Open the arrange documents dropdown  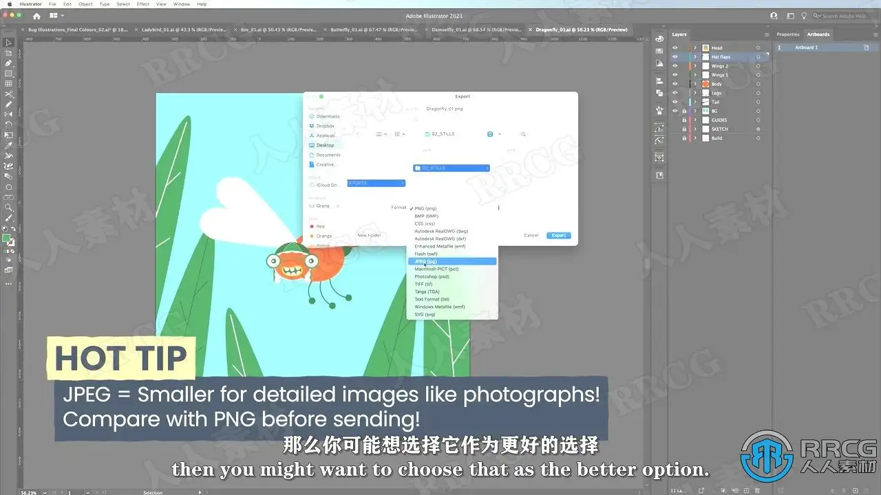pos(56,16)
